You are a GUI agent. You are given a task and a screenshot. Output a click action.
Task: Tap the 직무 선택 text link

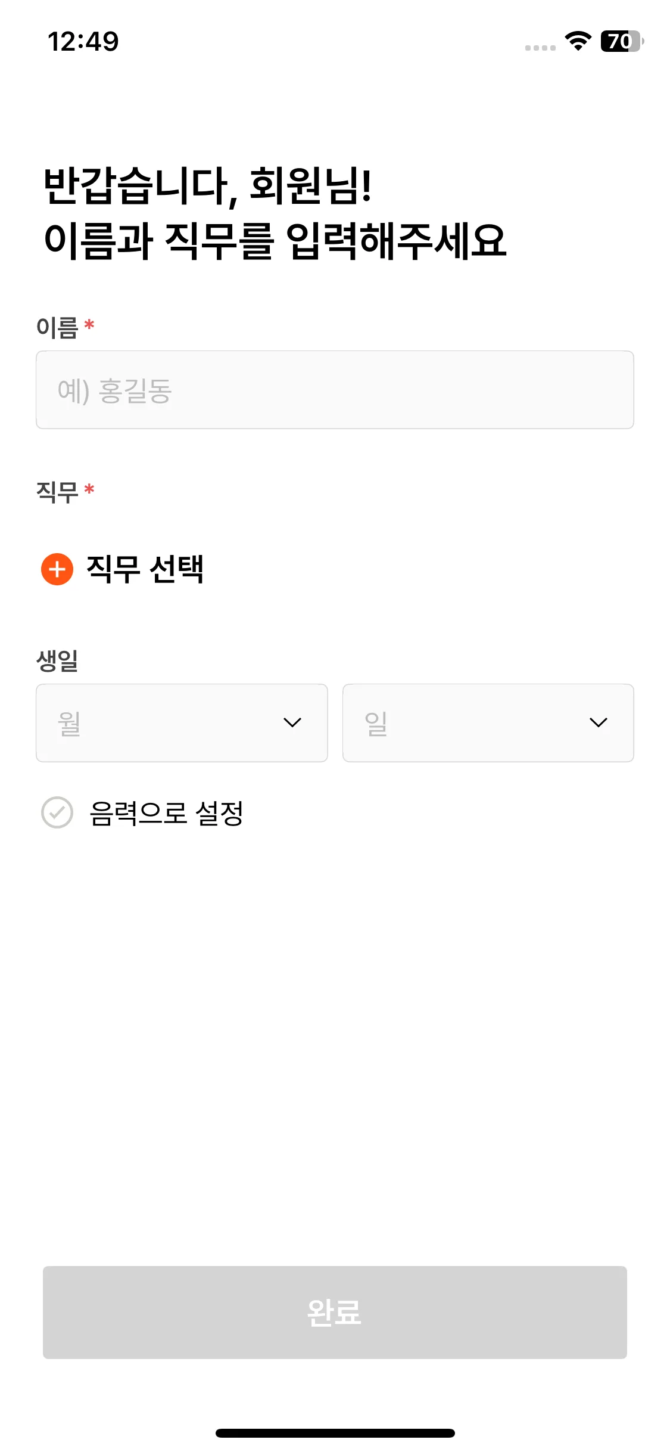[145, 569]
